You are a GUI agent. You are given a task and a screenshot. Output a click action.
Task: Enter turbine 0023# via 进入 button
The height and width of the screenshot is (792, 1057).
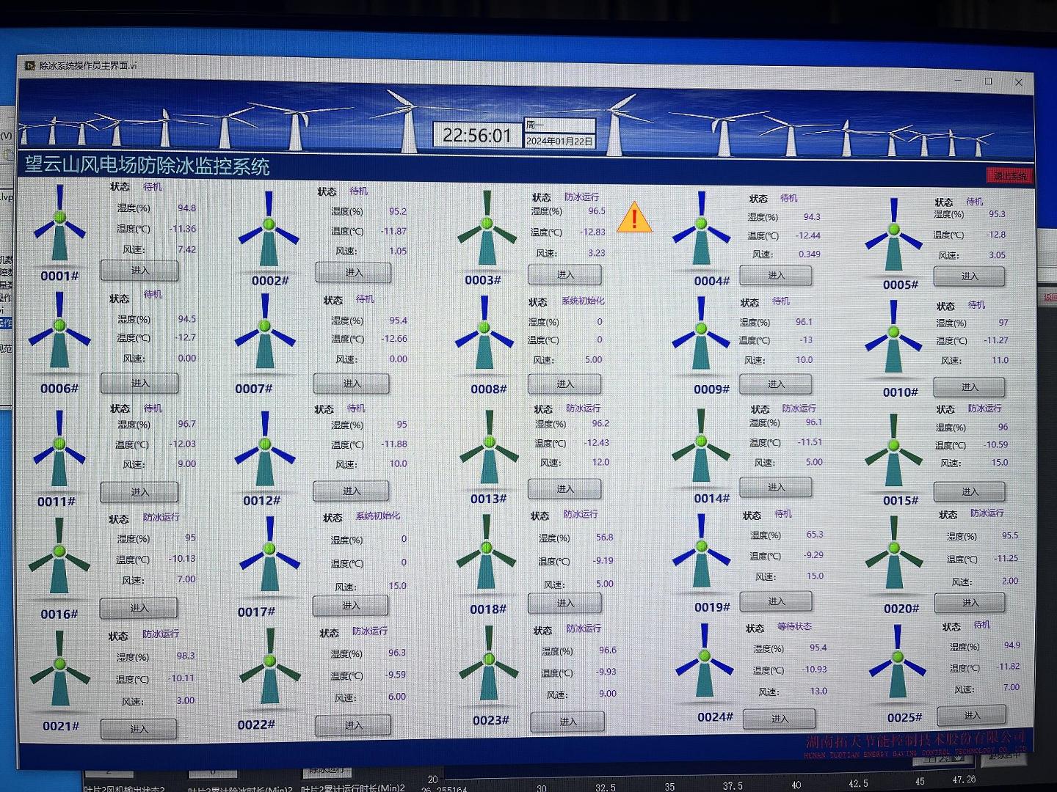click(x=568, y=722)
